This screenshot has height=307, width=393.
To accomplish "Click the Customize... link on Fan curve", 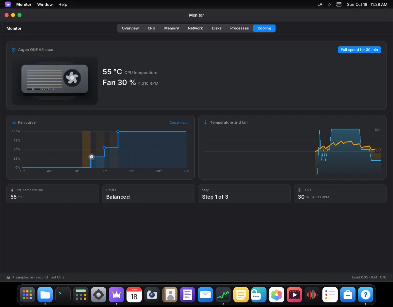I will 179,122.
